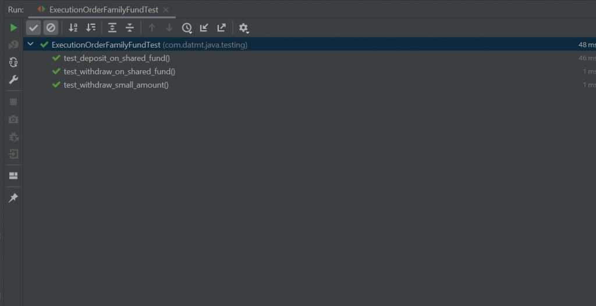Collapse ExecutionOrderFamilyFundTest tree node chevron
The width and height of the screenshot is (596, 306).
point(31,44)
